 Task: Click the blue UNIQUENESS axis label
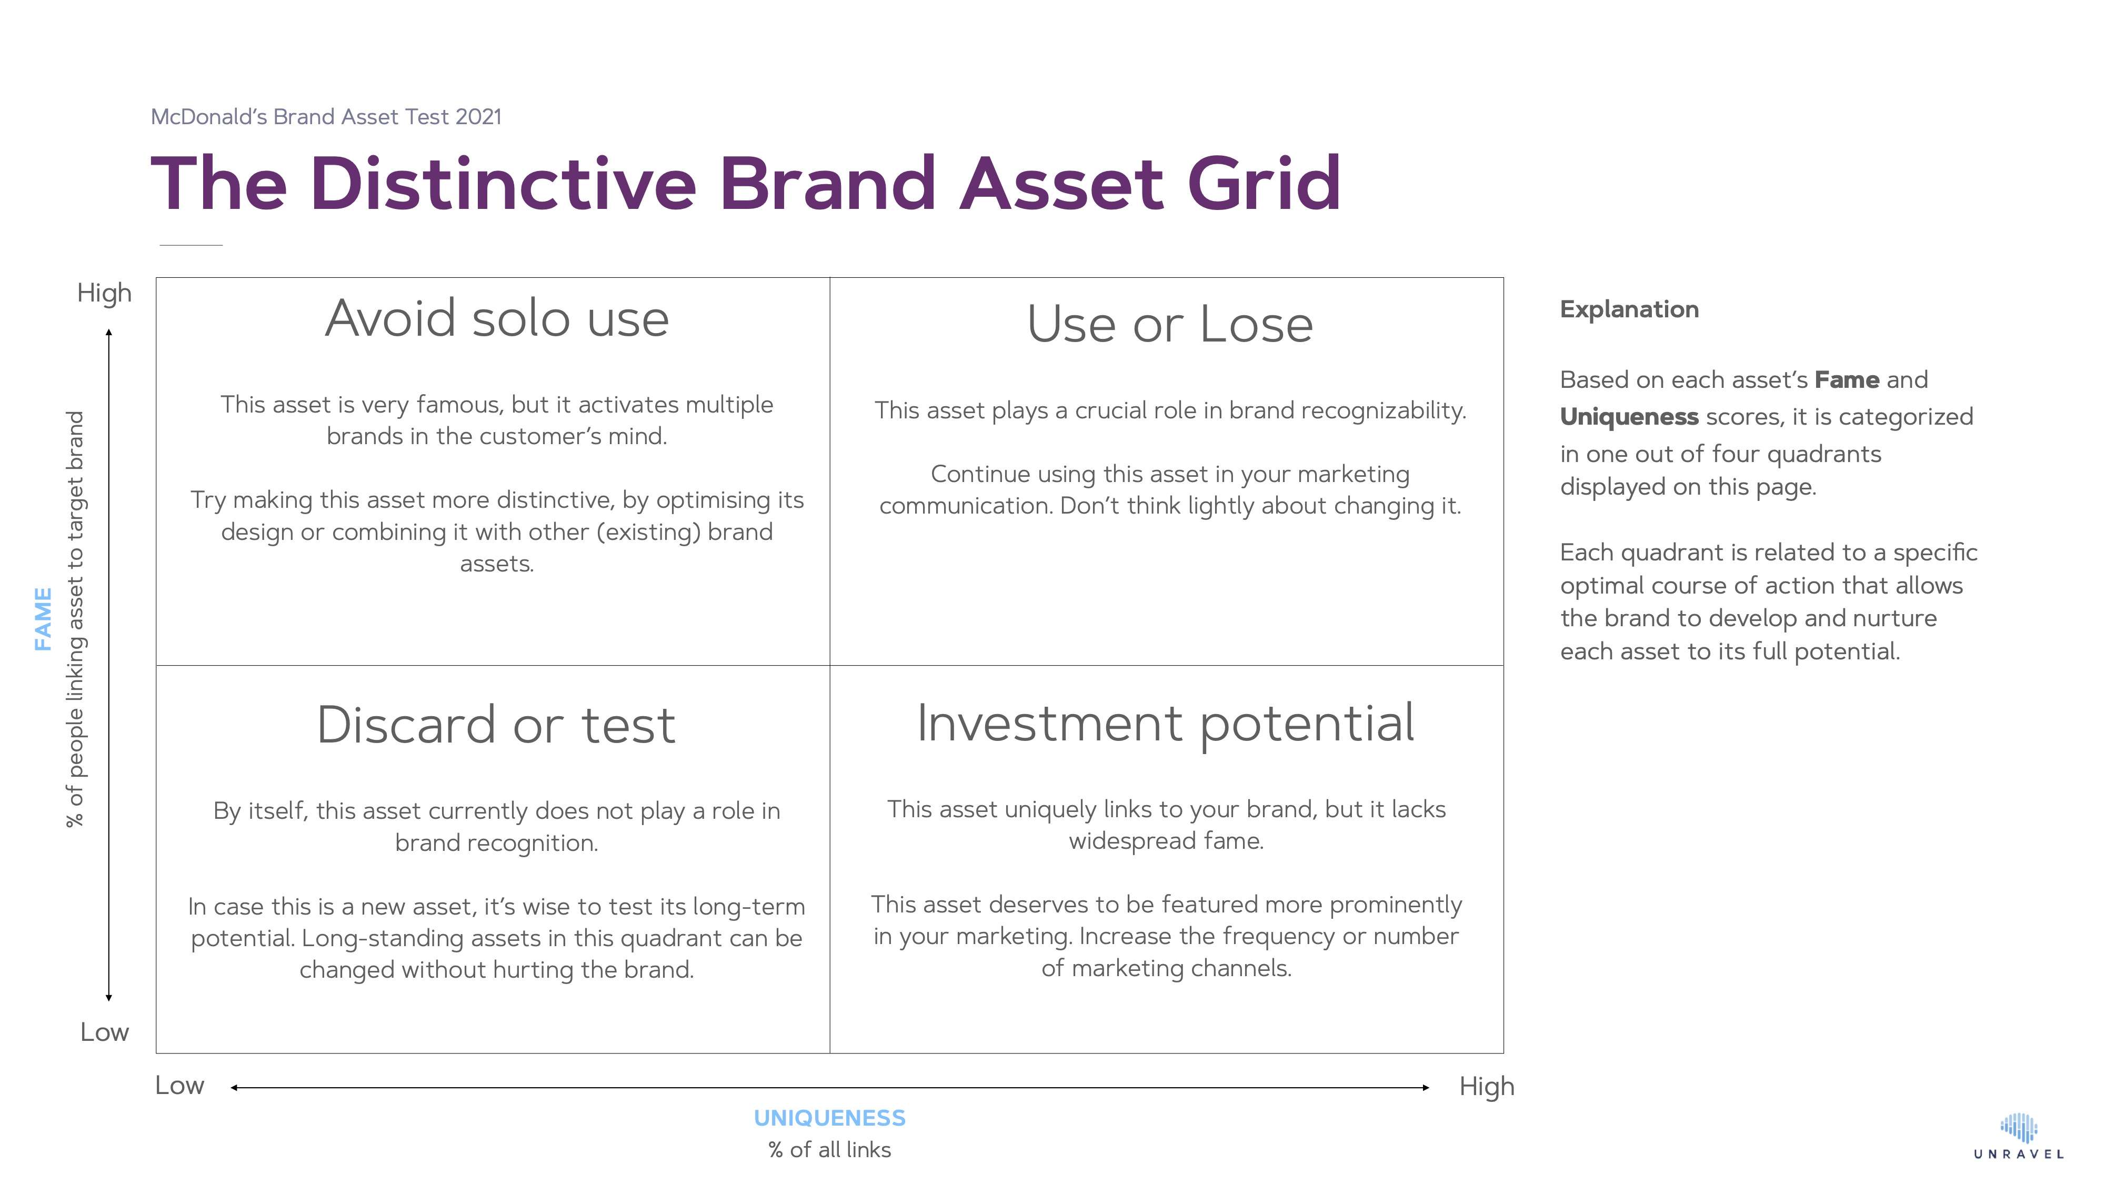click(x=829, y=1118)
